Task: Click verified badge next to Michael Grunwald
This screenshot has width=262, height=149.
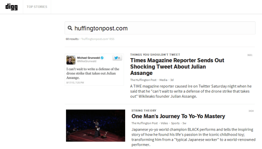Action: click(102, 58)
